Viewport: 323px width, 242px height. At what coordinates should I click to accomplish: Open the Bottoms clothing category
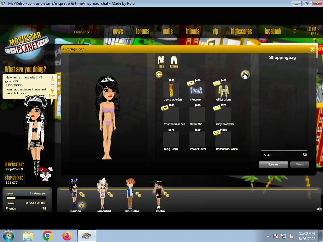(174, 62)
